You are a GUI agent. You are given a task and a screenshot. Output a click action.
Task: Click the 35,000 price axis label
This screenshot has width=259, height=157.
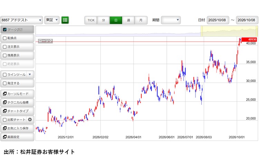coord(251,62)
